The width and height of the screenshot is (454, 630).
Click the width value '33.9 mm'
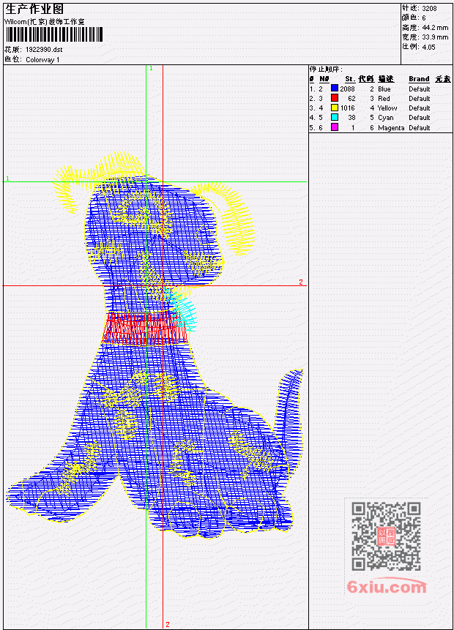(x=435, y=37)
